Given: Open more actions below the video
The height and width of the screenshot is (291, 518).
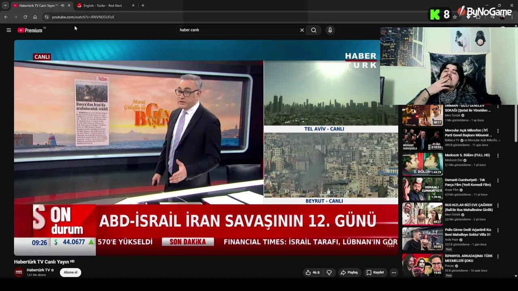Looking at the screenshot, I should [x=394, y=272].
